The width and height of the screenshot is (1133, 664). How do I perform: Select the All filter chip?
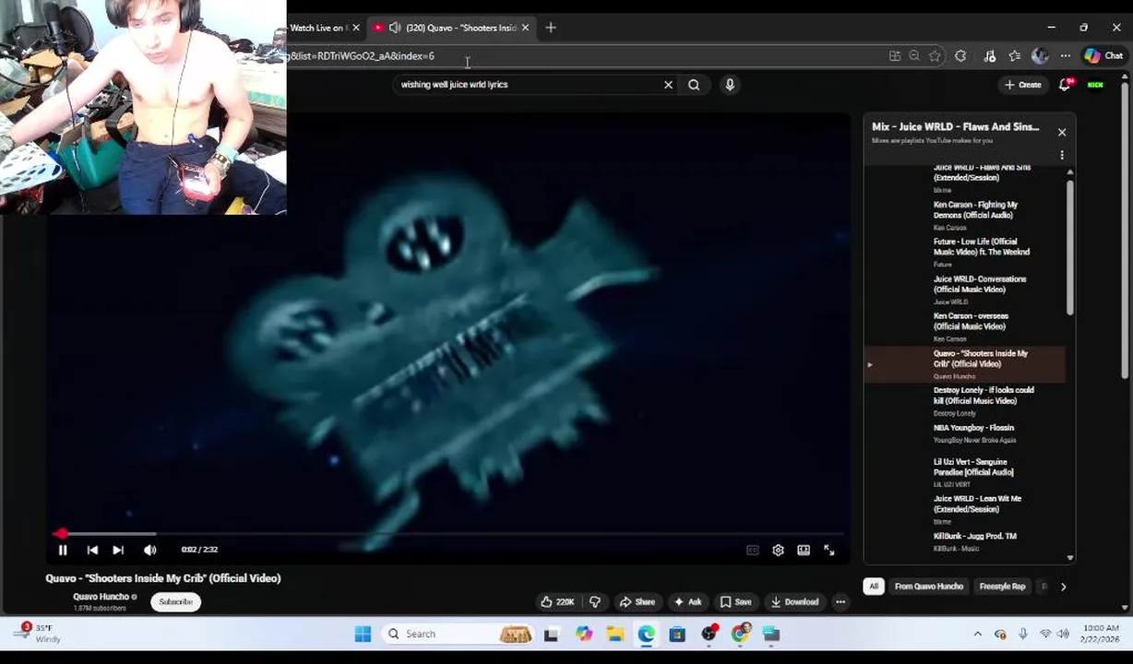[x=874, y=587]
